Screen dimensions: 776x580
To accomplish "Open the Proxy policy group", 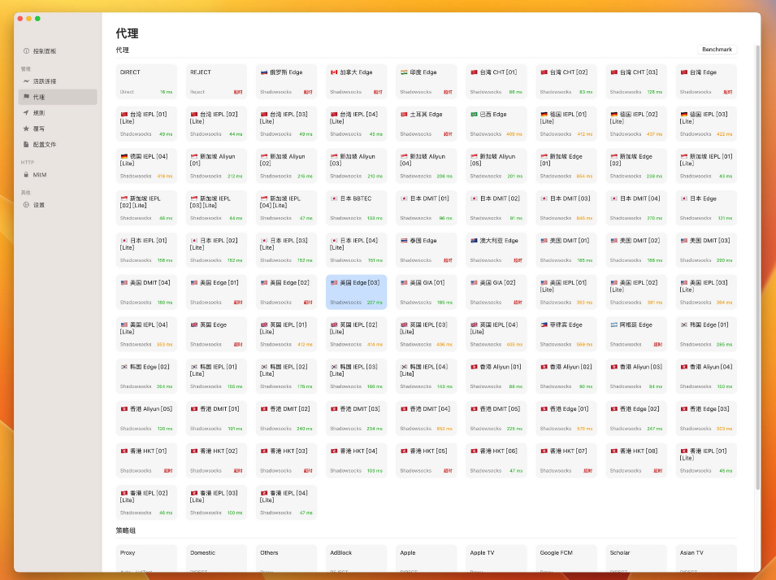I will point(146,558).
